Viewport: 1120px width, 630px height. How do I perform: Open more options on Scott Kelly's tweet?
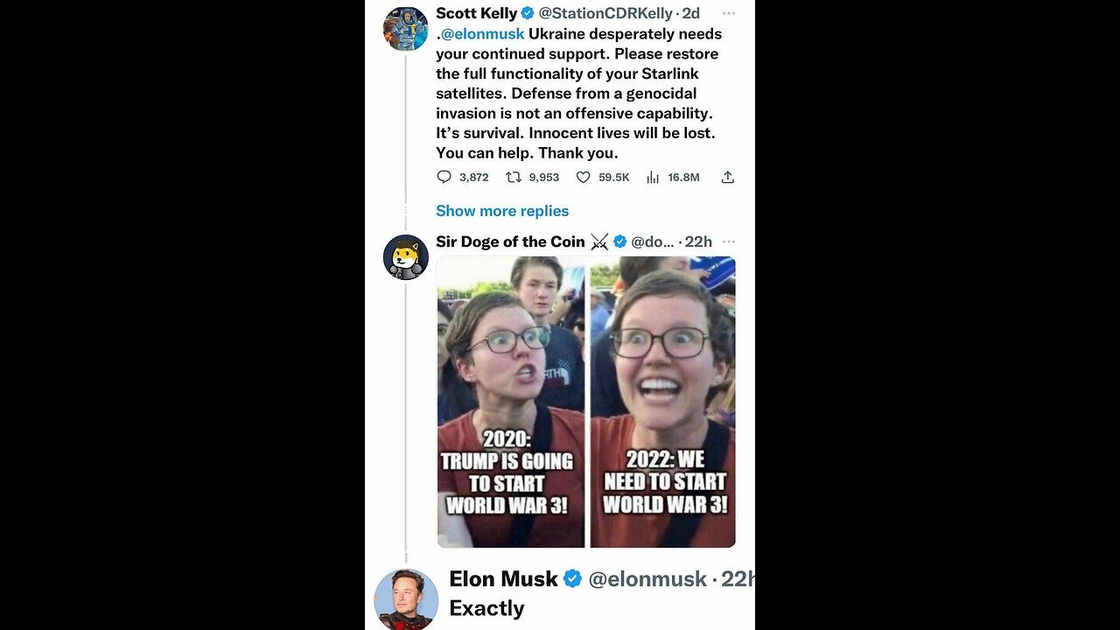(x=728, y=13)
